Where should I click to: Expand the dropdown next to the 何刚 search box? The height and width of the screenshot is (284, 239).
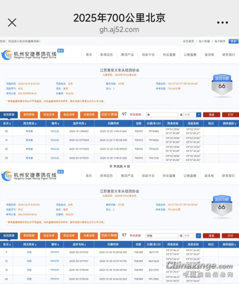pos(198,236)
